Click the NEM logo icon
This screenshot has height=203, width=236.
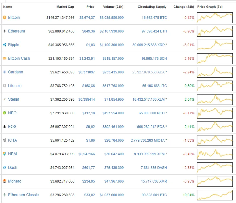tap(5, 154)
